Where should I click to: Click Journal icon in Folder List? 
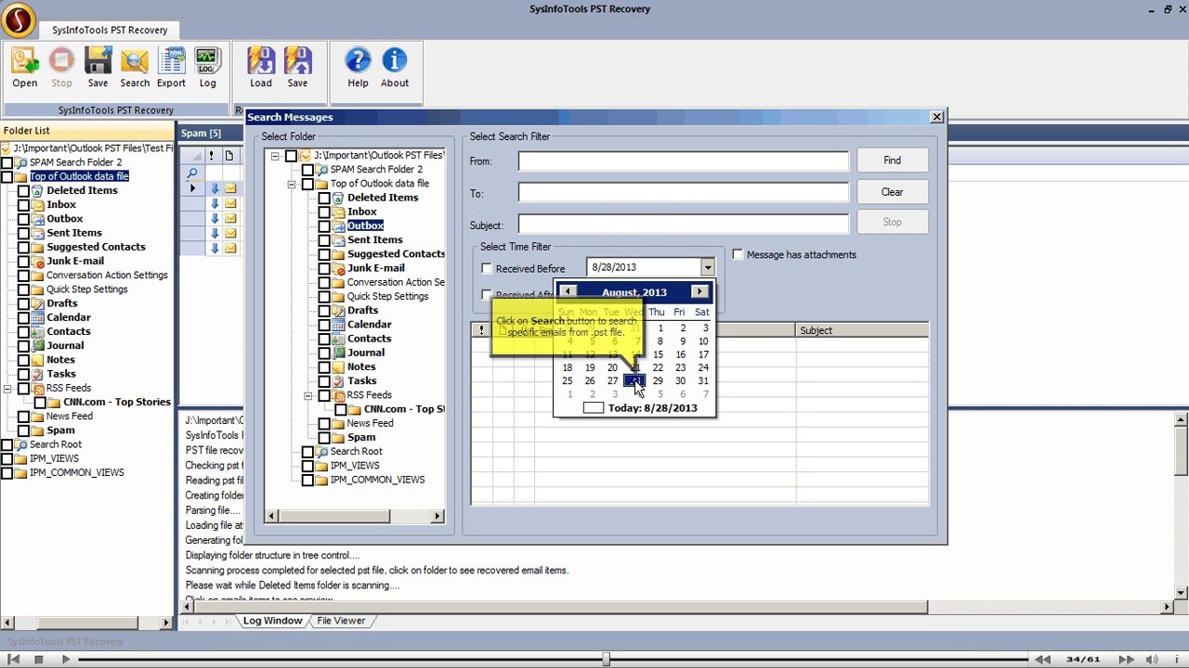coord(38,345)
